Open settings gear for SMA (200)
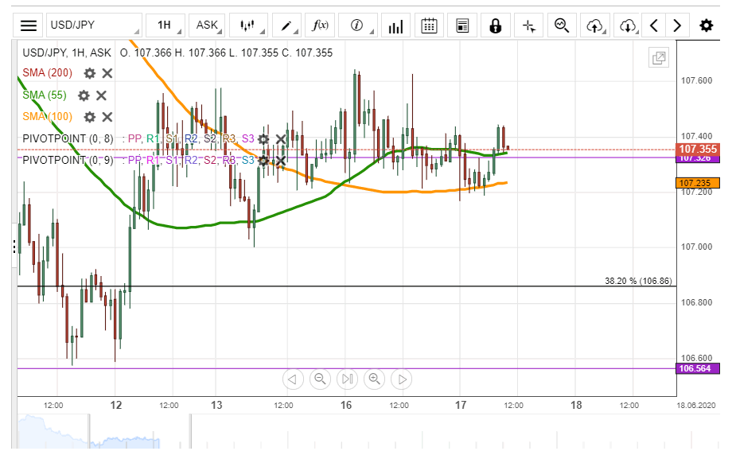This screenshot has height=451, width=736. [x=90, y=73]
